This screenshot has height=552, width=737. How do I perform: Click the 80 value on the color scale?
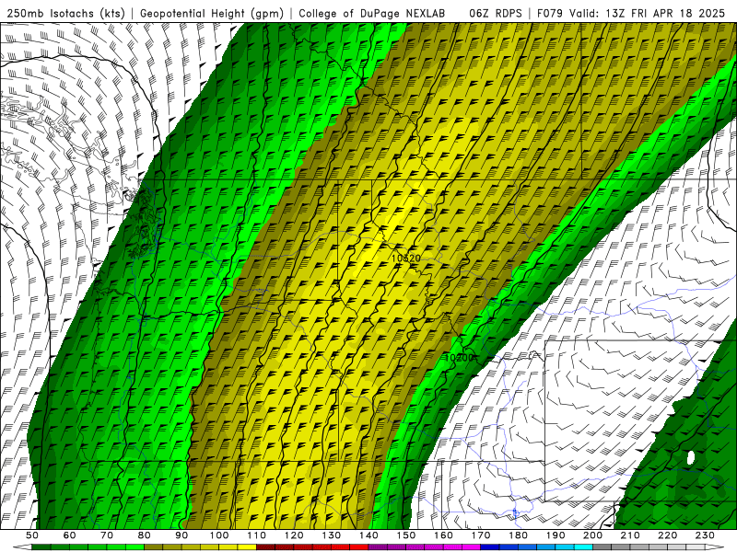click(144, 535)
